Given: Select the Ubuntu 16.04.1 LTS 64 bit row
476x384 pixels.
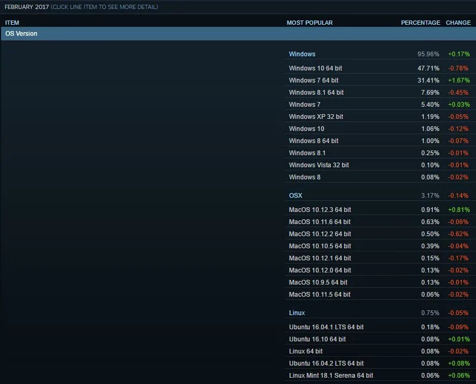Looking at the screenshot, I should click(380, 327).
